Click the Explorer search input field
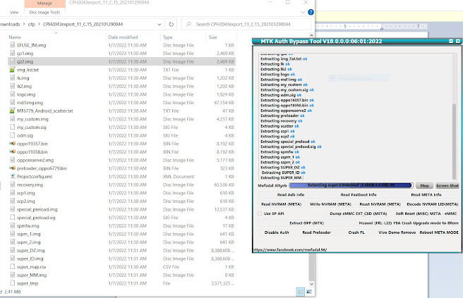Viewport: 463px width, 298px height. tap(246, 25)
